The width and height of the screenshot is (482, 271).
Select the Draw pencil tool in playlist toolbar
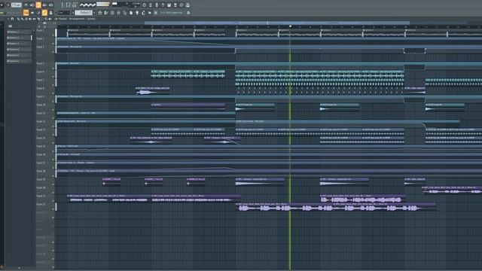pos(18,19)
